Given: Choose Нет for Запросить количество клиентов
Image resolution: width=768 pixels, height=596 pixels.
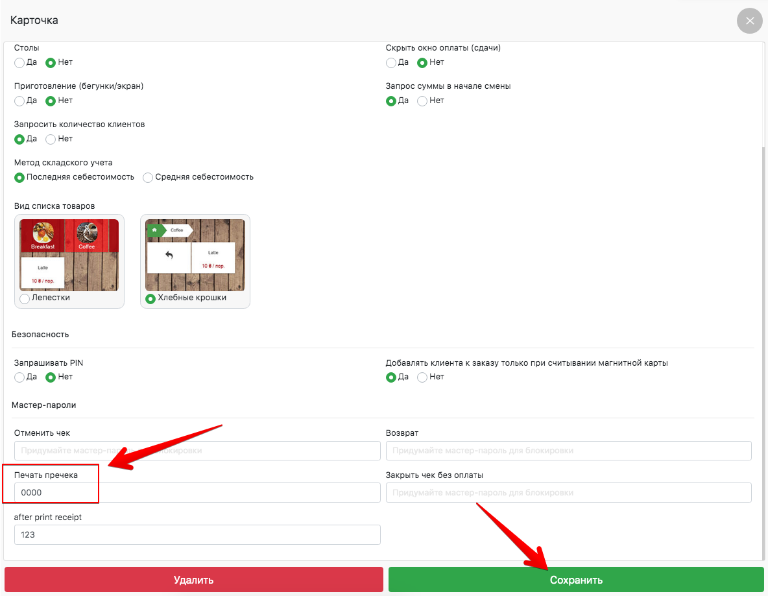Looking at the screenshot, I should tap(51, 139).
